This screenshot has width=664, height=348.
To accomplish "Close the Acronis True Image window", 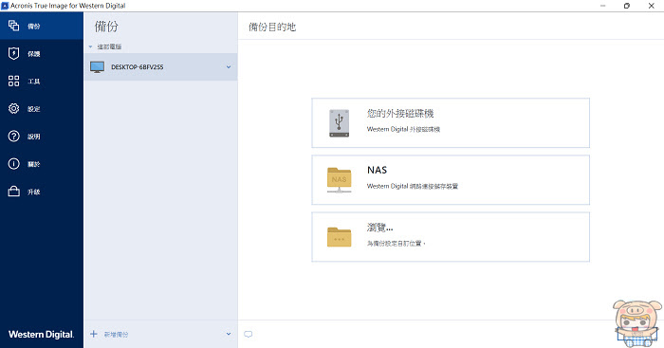I will point(652,6).
